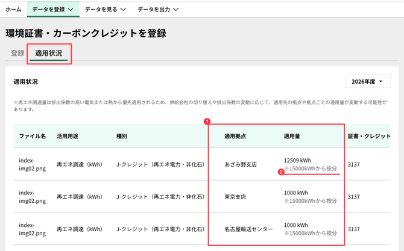404x251 pixels.
Task: Click 3137 in the 名古屋輸送センター row
Action: point(354,229)
